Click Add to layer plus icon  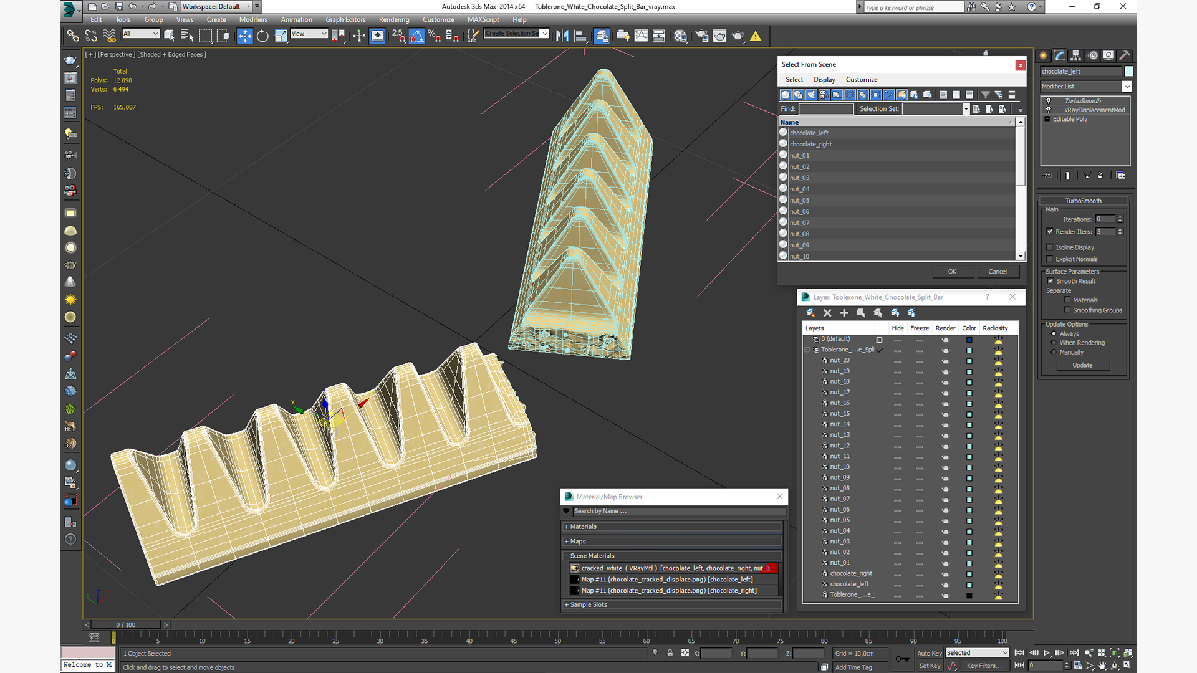click(844, 313)
